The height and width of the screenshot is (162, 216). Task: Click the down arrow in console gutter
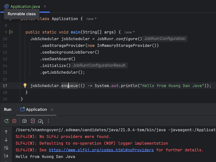pyautogui.click(x=6, y=140)
